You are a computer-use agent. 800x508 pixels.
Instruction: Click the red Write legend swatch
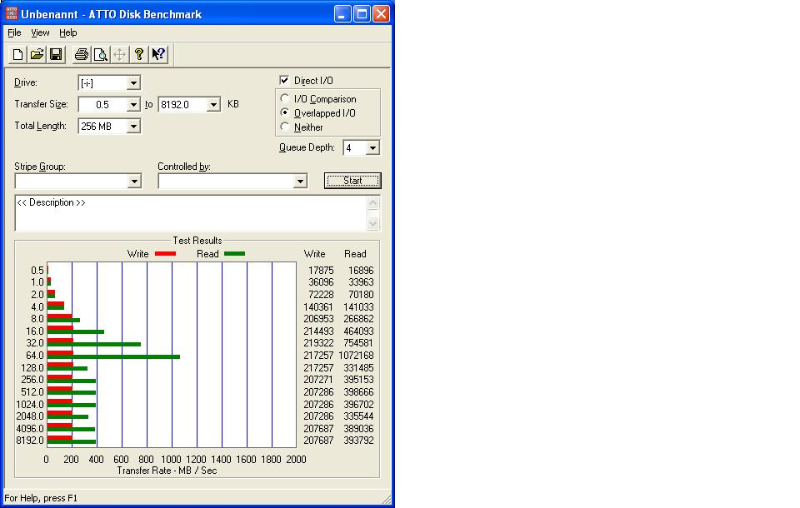tap(165, 253)
